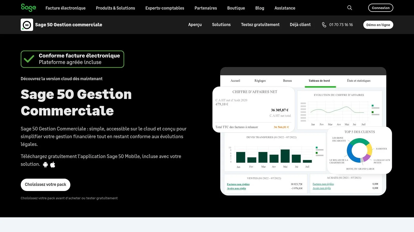Click '36 305,87 €' revenue value

point(280,110)
